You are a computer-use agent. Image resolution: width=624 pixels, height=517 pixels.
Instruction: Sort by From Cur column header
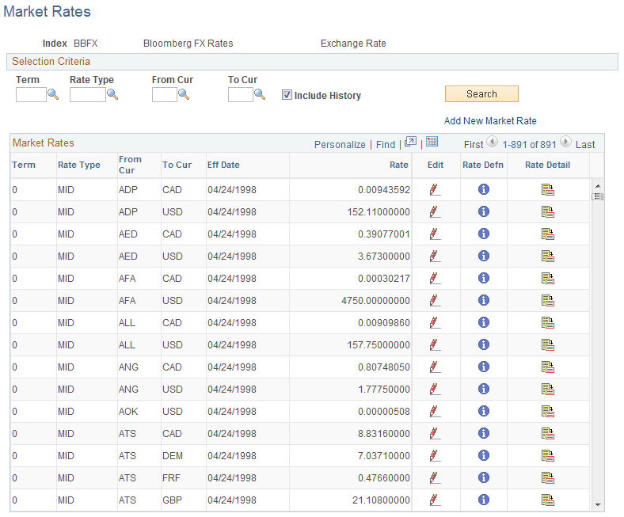[x=130, y=165]
